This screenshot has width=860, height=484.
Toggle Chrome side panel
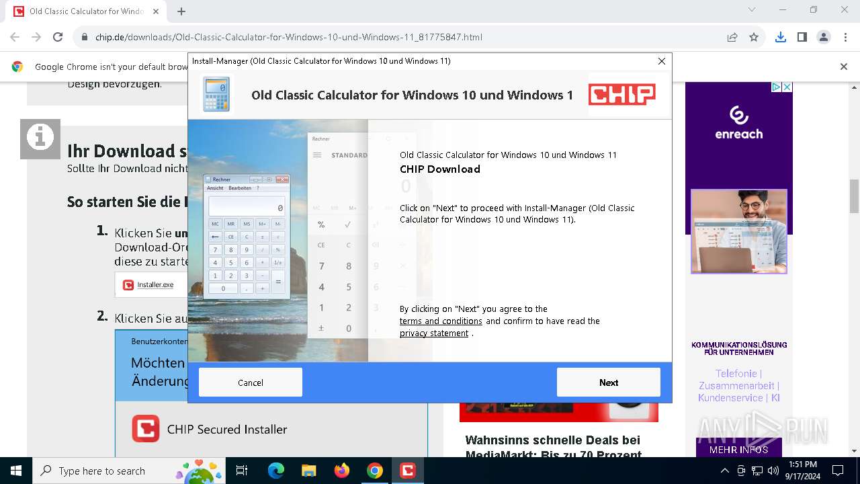pyautogui.click(x=802, y=37)
